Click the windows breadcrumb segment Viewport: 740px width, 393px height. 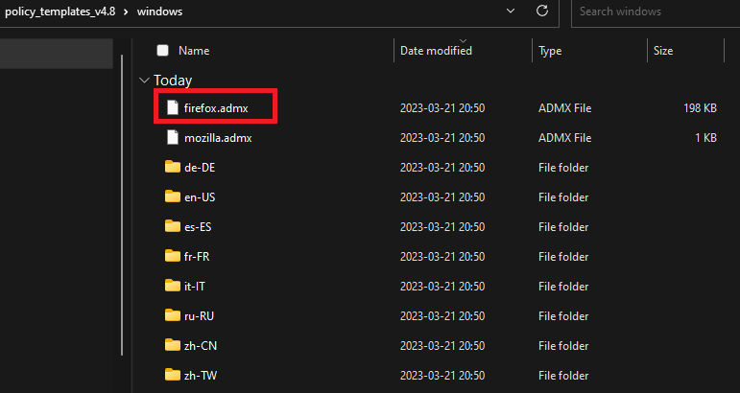tap(159, 12)
